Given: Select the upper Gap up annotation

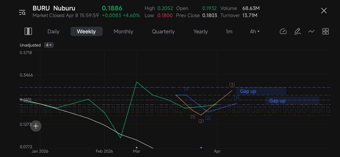Looking at the screenshot, I should 261,91.
